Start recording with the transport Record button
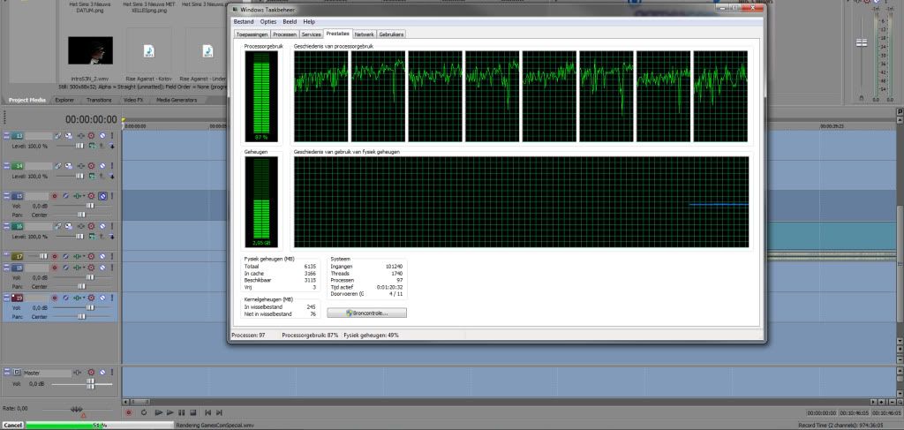Viewport: 904px width, 430px height. [x=129, y=412]
